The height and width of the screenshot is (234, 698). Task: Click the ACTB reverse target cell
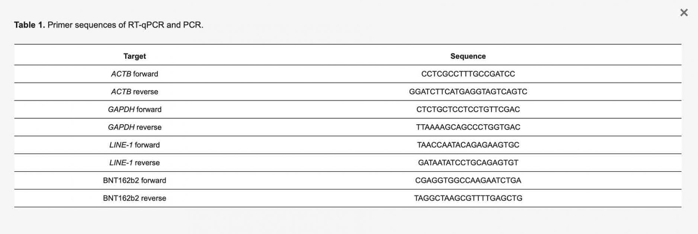point(135,92)
